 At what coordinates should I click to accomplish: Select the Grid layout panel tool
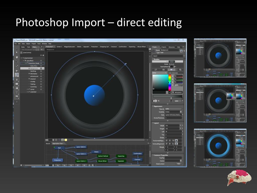17,88
